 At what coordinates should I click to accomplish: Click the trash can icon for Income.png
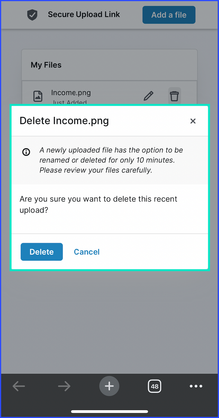pyautogui.click(x=175, y=96)
